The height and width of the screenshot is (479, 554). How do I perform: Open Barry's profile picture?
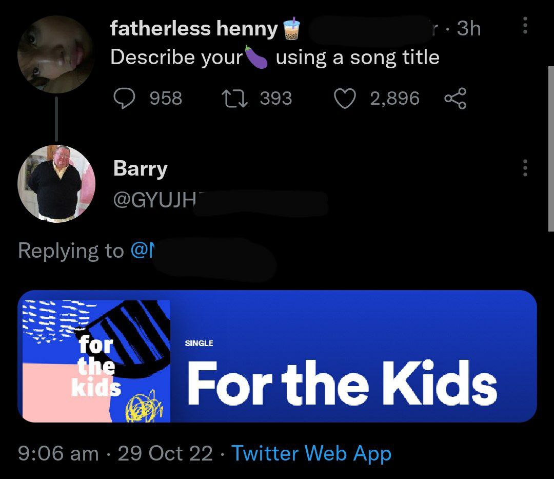click(56, 184)
